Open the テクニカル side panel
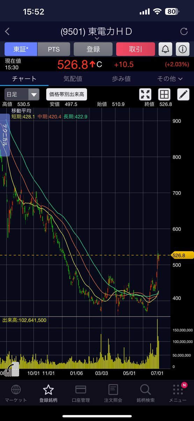The width and height of the screenshot is (194, 421). 5,135
